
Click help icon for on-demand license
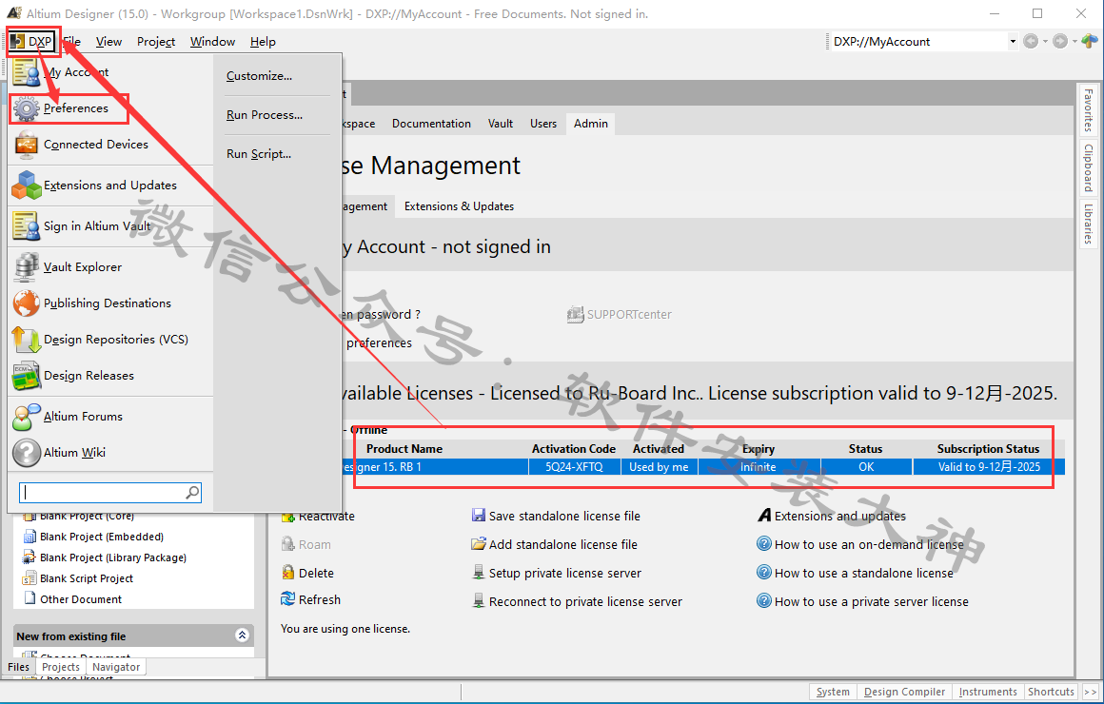[x=764, y=543]
